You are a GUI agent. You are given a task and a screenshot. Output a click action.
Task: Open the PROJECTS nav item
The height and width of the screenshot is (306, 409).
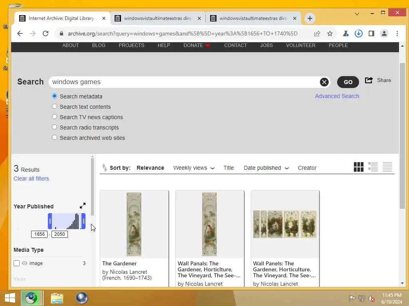click(131, 45)
